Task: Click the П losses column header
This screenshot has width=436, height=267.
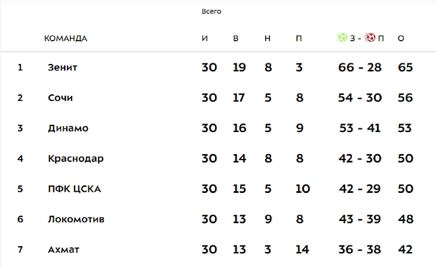Action: (x=299, y=38)
